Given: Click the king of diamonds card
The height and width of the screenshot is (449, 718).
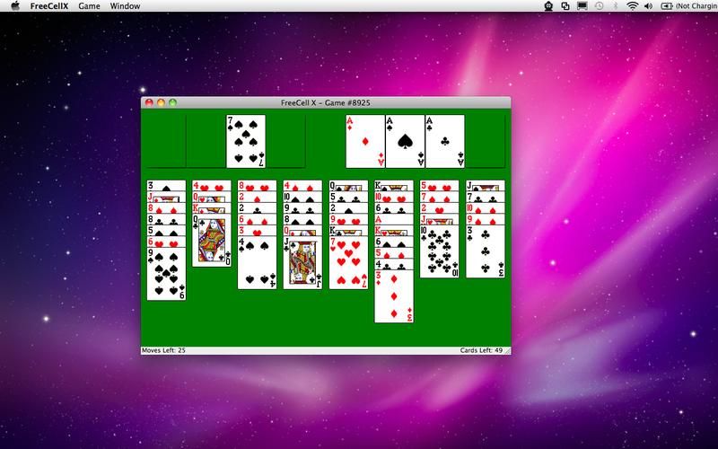Looking at the screenshot, I should coord(212,208).
